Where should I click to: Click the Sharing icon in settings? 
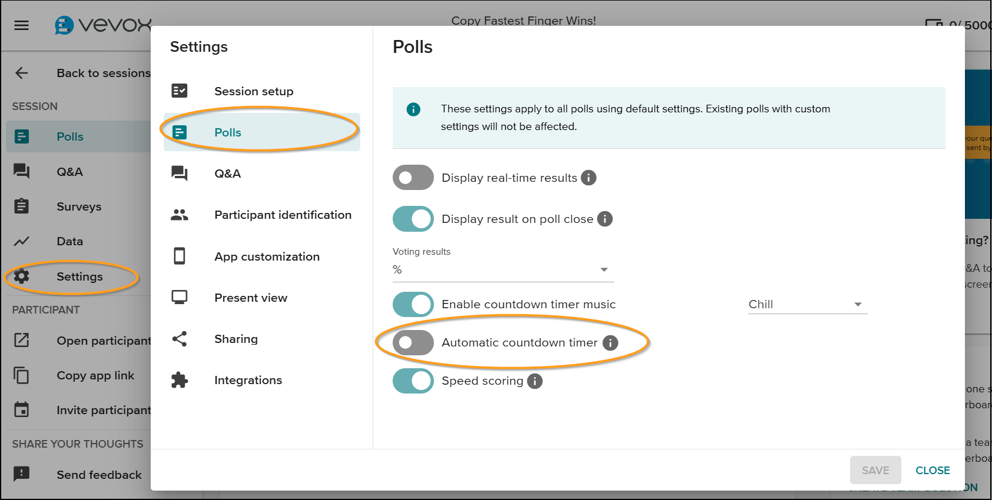coord(180,339)
